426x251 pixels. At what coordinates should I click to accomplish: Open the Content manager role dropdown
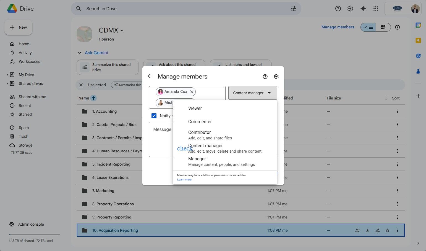252,93
